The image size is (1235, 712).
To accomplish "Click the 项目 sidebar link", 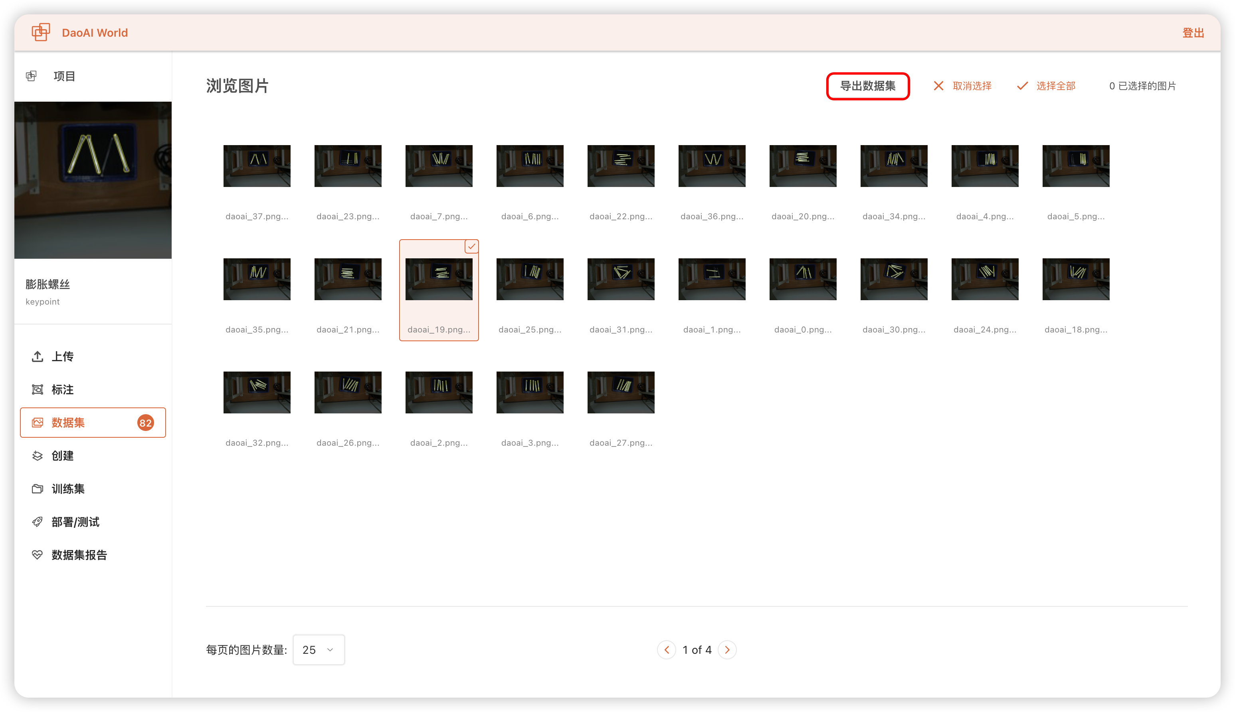I will pos(64,76).
